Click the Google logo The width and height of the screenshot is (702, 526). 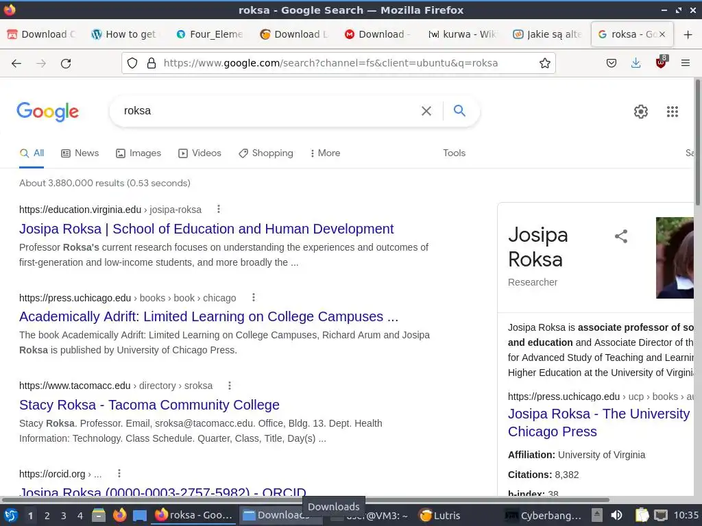pyautogui.click(x=47, y=112)
